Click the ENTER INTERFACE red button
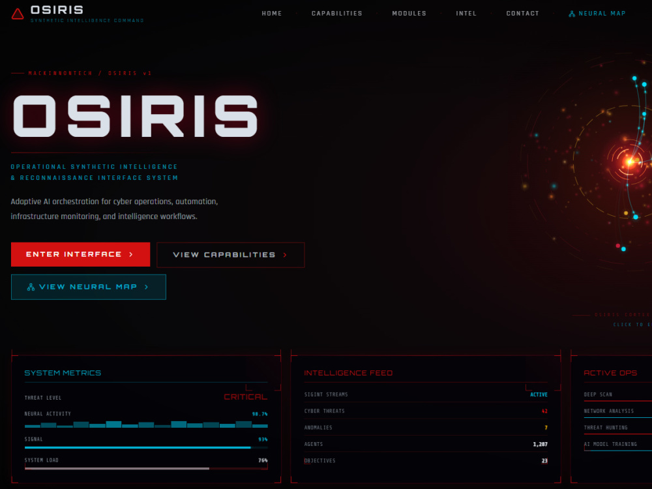The height and width of the screenshot is (489, 652). coord(80,254)
